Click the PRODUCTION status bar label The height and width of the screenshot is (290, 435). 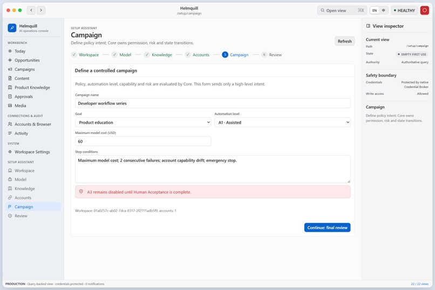coord(15,284)
